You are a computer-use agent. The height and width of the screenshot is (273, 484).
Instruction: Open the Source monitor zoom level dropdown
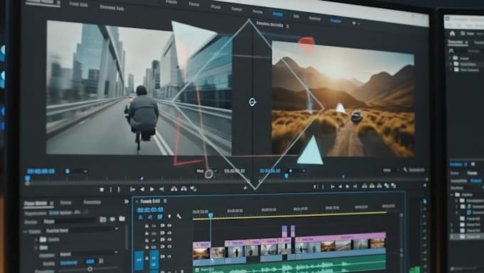pos(76,171)
